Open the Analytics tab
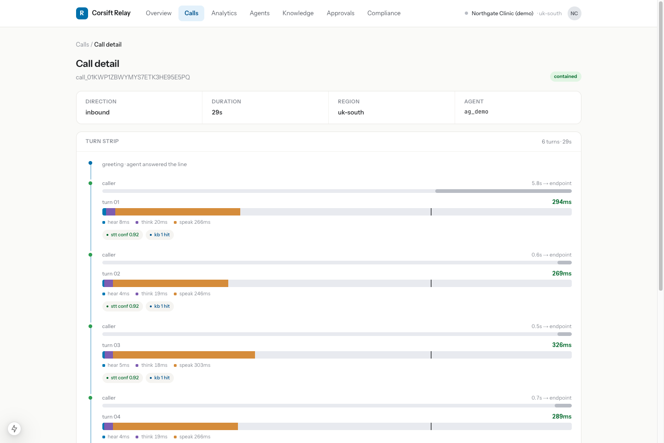 coord(224,13)
